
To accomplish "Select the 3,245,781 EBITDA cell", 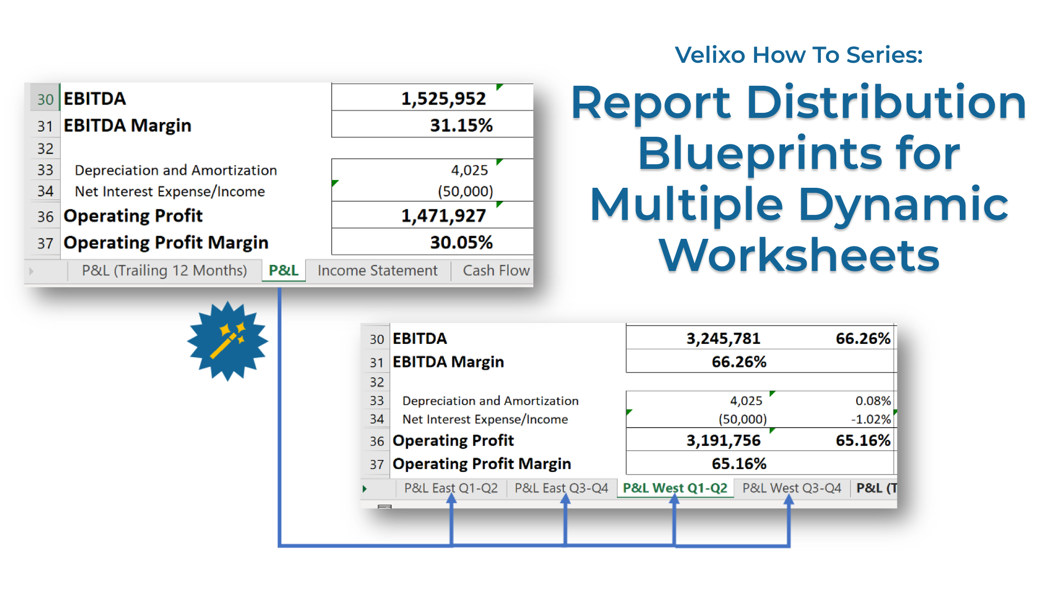I will click(x=723, y=338).
